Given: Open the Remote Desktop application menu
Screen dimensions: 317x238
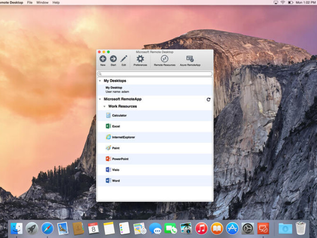Looking at the screenshot, I should tap(12, 2).
